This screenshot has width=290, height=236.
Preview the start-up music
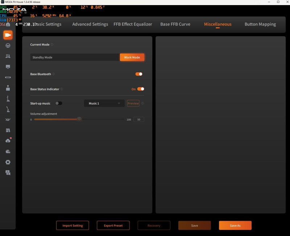133,103
